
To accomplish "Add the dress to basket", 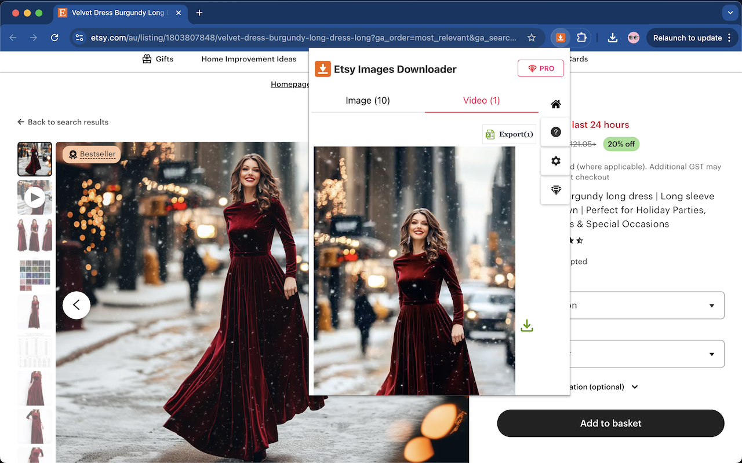I will pos(610,423).
